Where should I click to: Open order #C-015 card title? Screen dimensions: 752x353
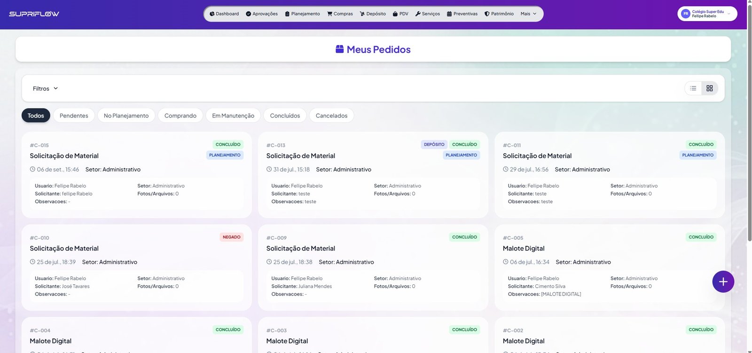coord(64,156)
